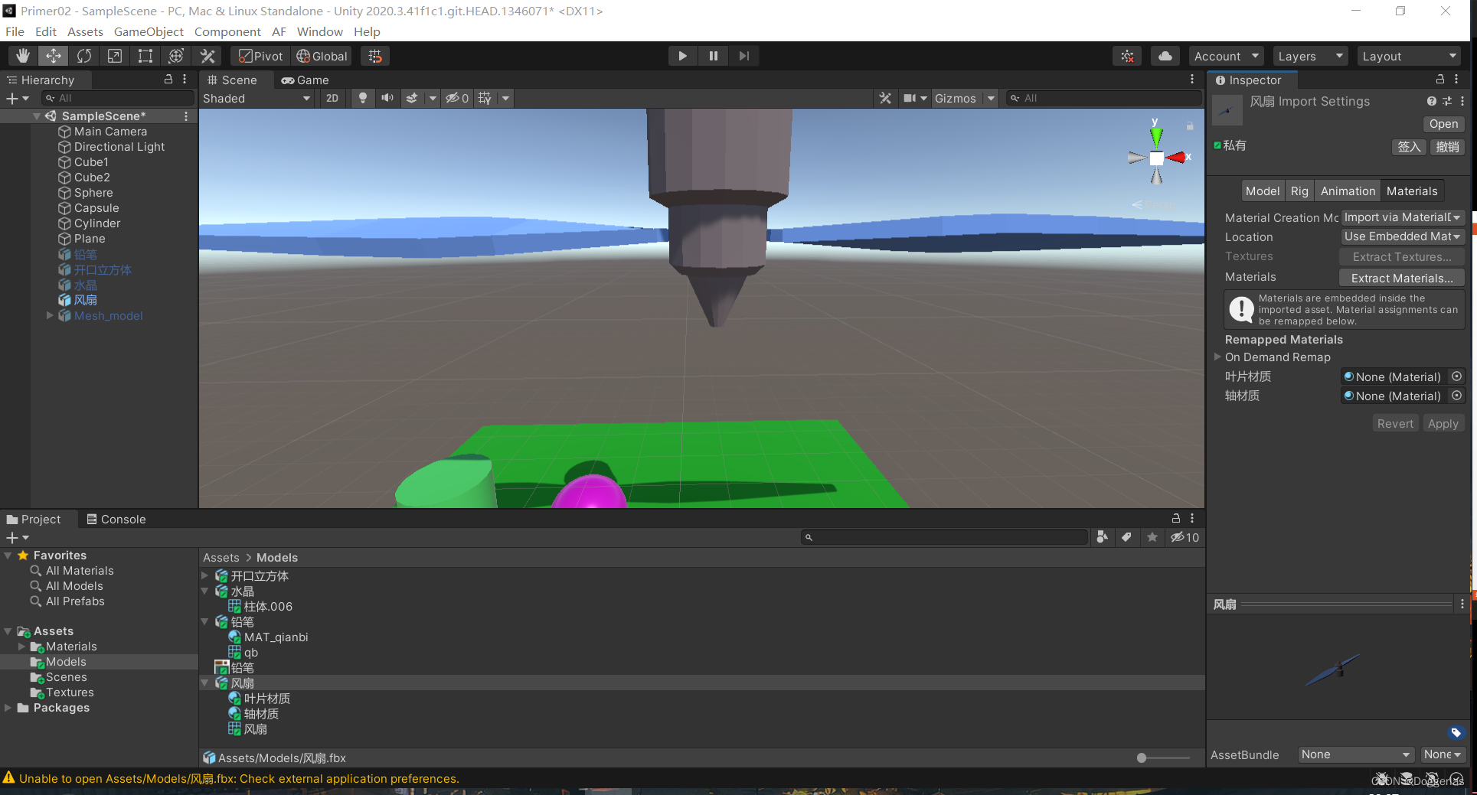Select the Scale tool
1477x795 pixels.
(115, 56)
